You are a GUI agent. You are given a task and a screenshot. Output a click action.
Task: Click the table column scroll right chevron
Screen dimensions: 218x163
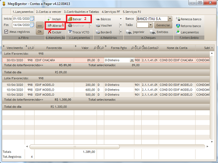click(212, 48)
